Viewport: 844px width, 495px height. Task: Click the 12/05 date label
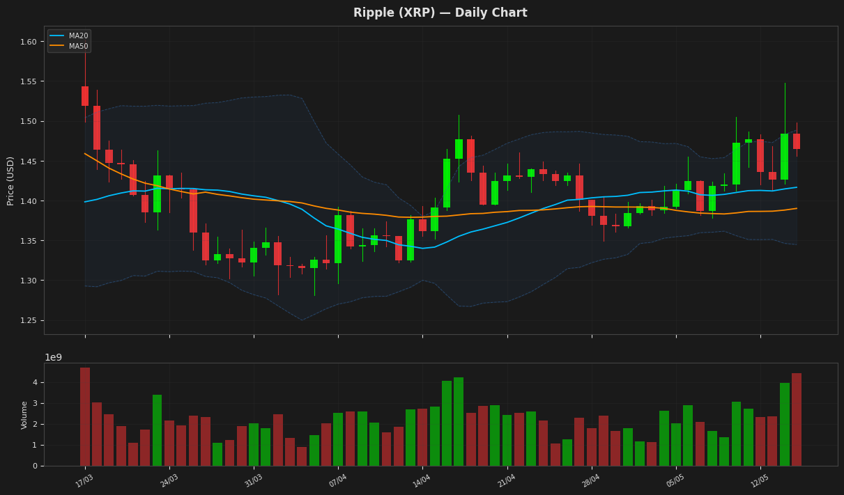pyautogui.click(x=760, y=481)
